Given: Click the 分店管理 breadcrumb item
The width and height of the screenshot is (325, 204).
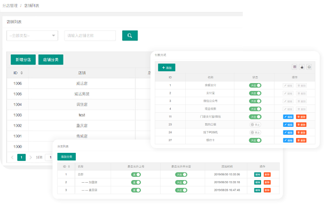Looking at the screenshot, I should click(x=10, y=6).
